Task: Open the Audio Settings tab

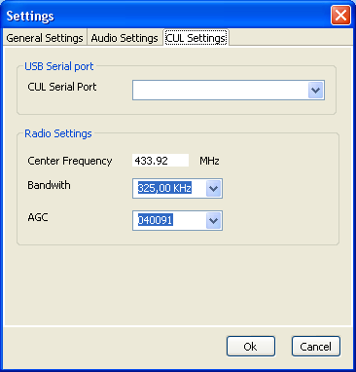Action: pos(125,38)
